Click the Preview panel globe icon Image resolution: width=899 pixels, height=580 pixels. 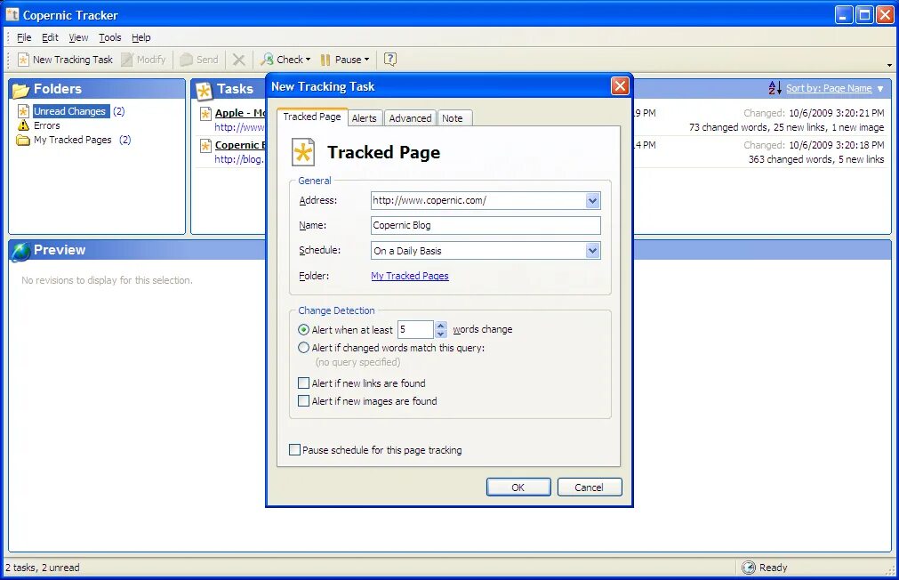pyautogui.click(x=20, y=251)
